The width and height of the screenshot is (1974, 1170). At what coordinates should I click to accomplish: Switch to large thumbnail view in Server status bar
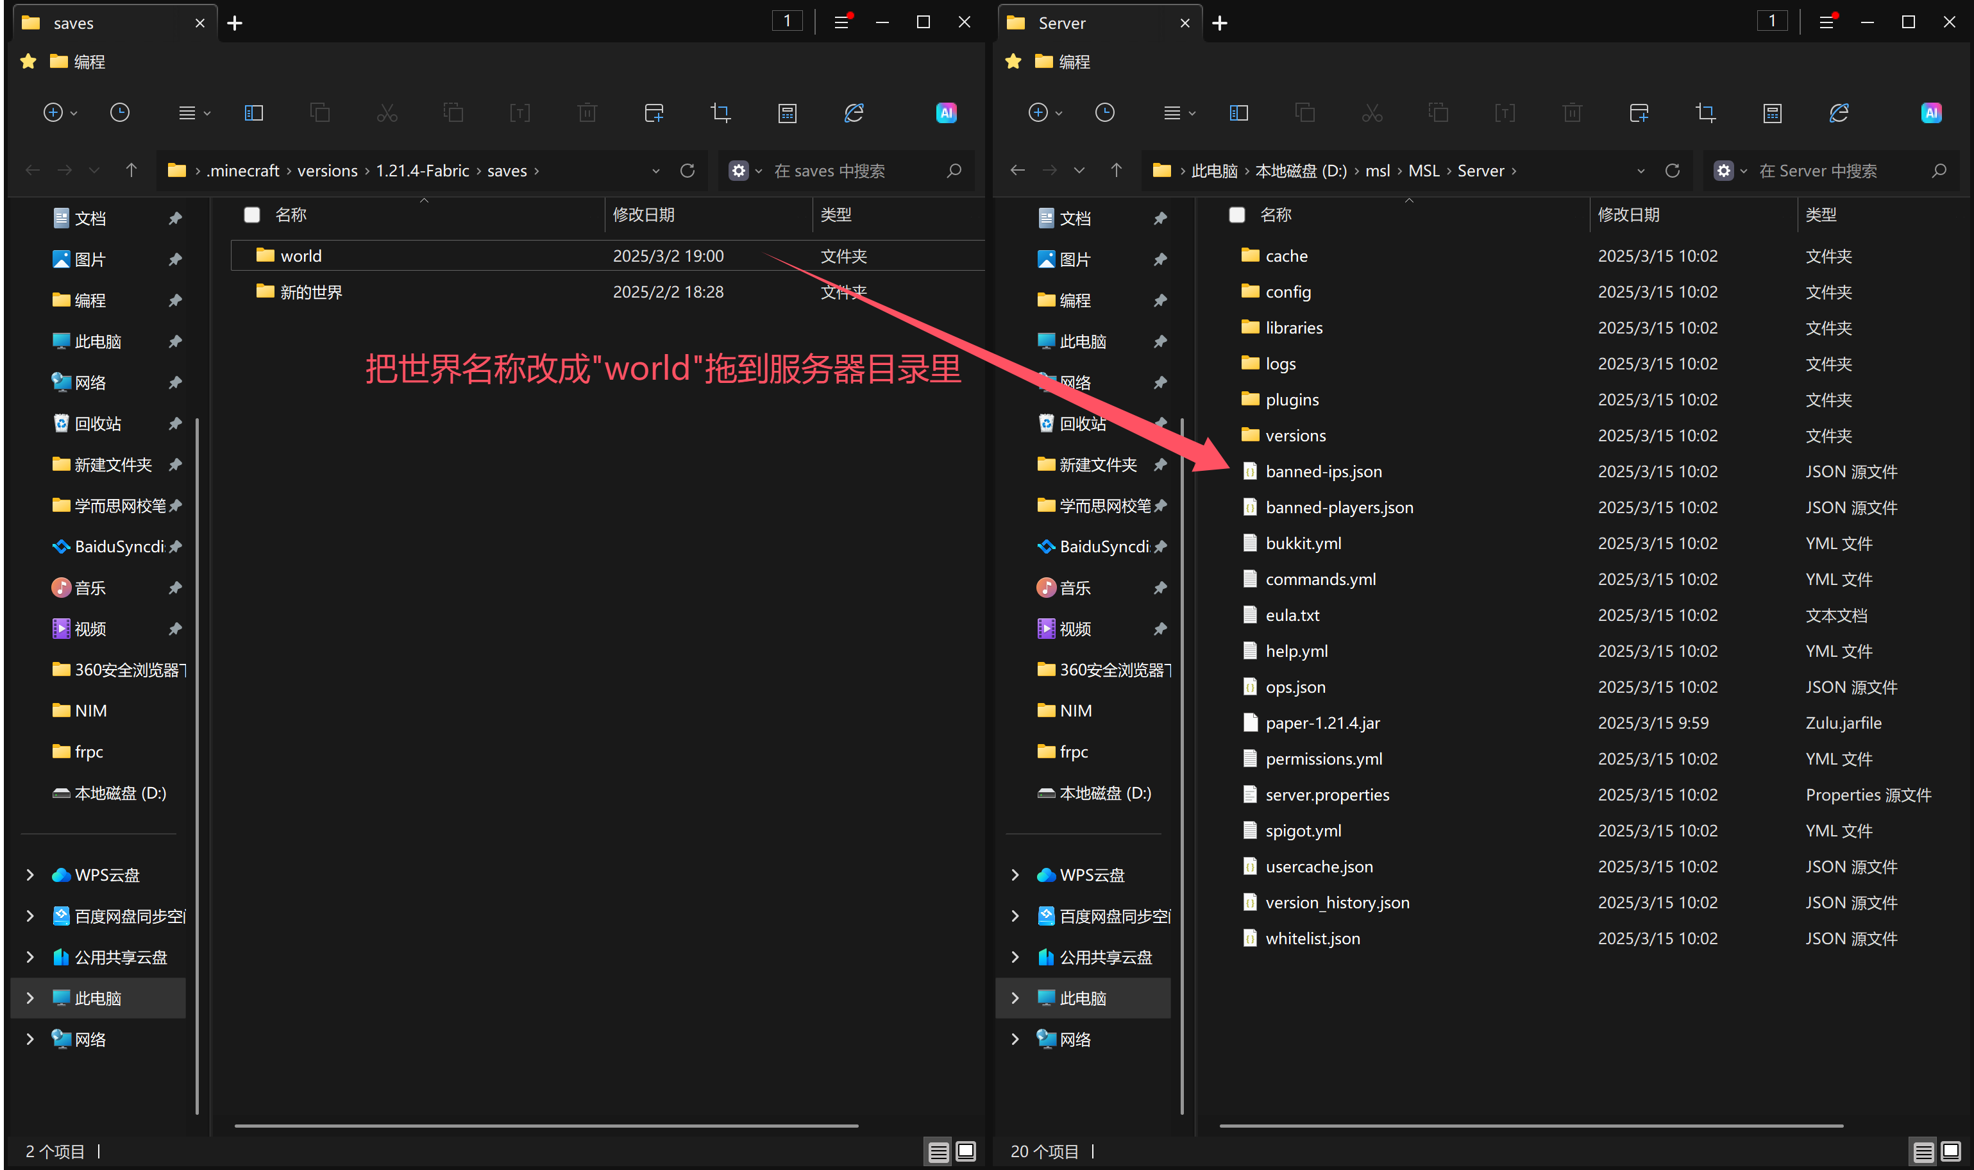point(1950,1151)
